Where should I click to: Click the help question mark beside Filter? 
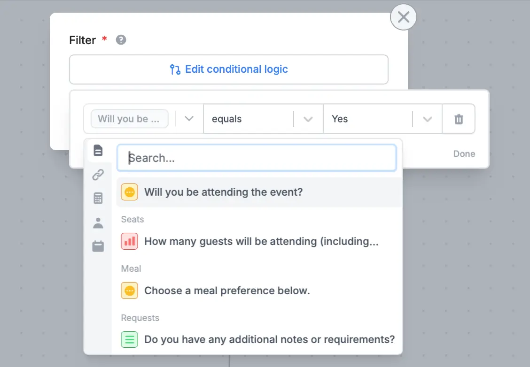point(121,40)
